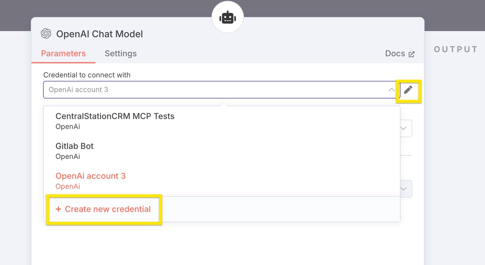485x265 pixels.
Task: Click the robot icon above the panel
Action: [227, 18]
